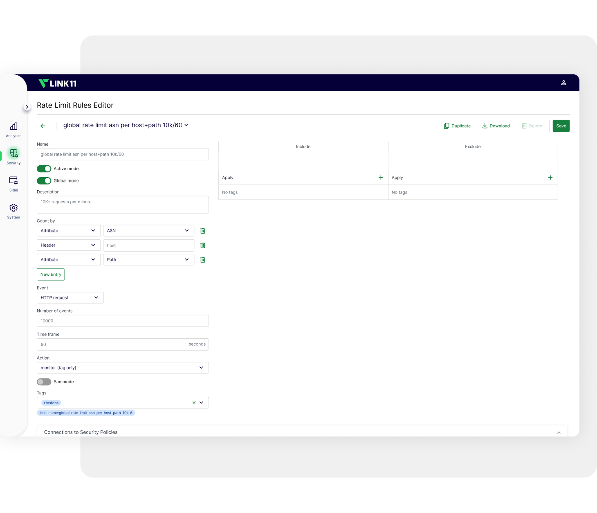The height and width of the screenshot is (513, 597).
Task: Enable the Ban mode toggle
Action: tap(44, 382)
